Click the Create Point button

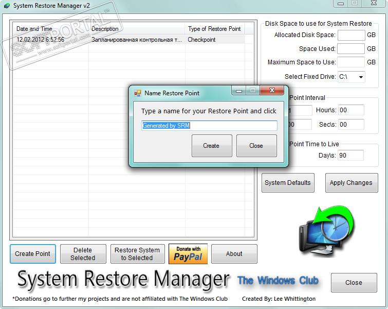(33, 254)
